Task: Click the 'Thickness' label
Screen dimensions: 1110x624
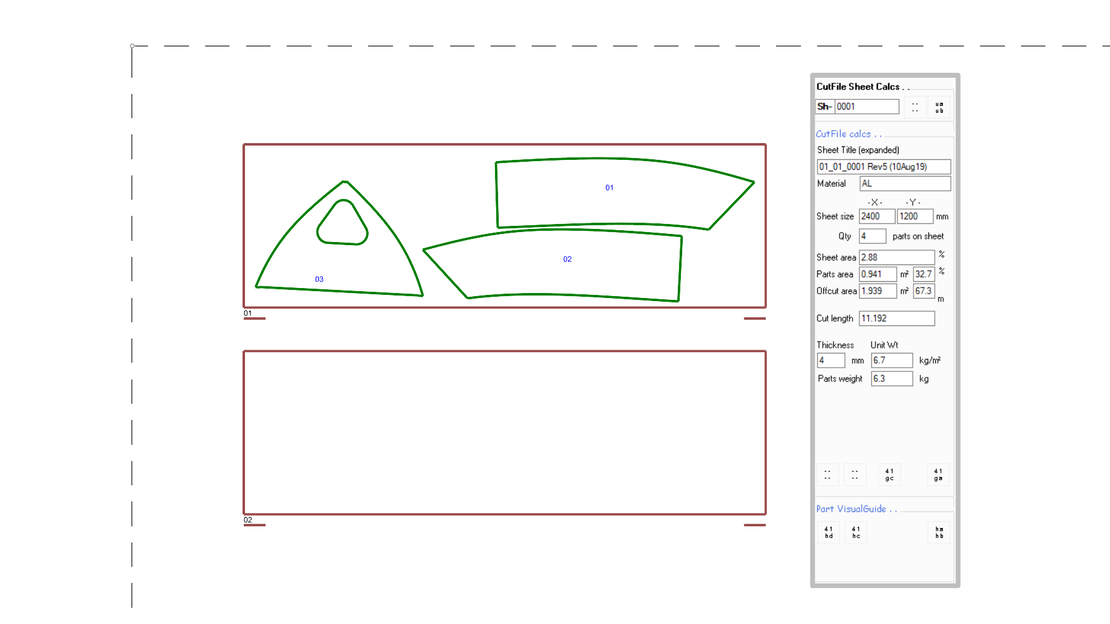Action: point(835,345)
